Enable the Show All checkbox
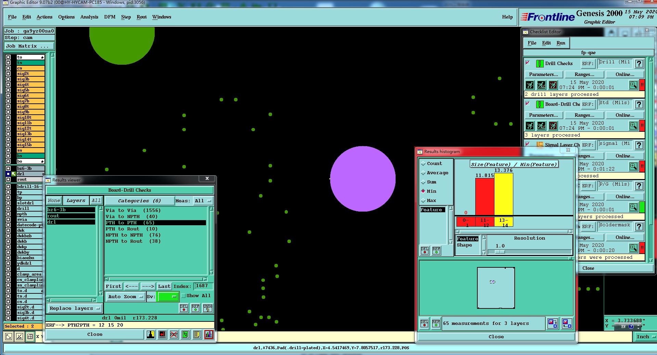657x355 pixels. (183, 296)
